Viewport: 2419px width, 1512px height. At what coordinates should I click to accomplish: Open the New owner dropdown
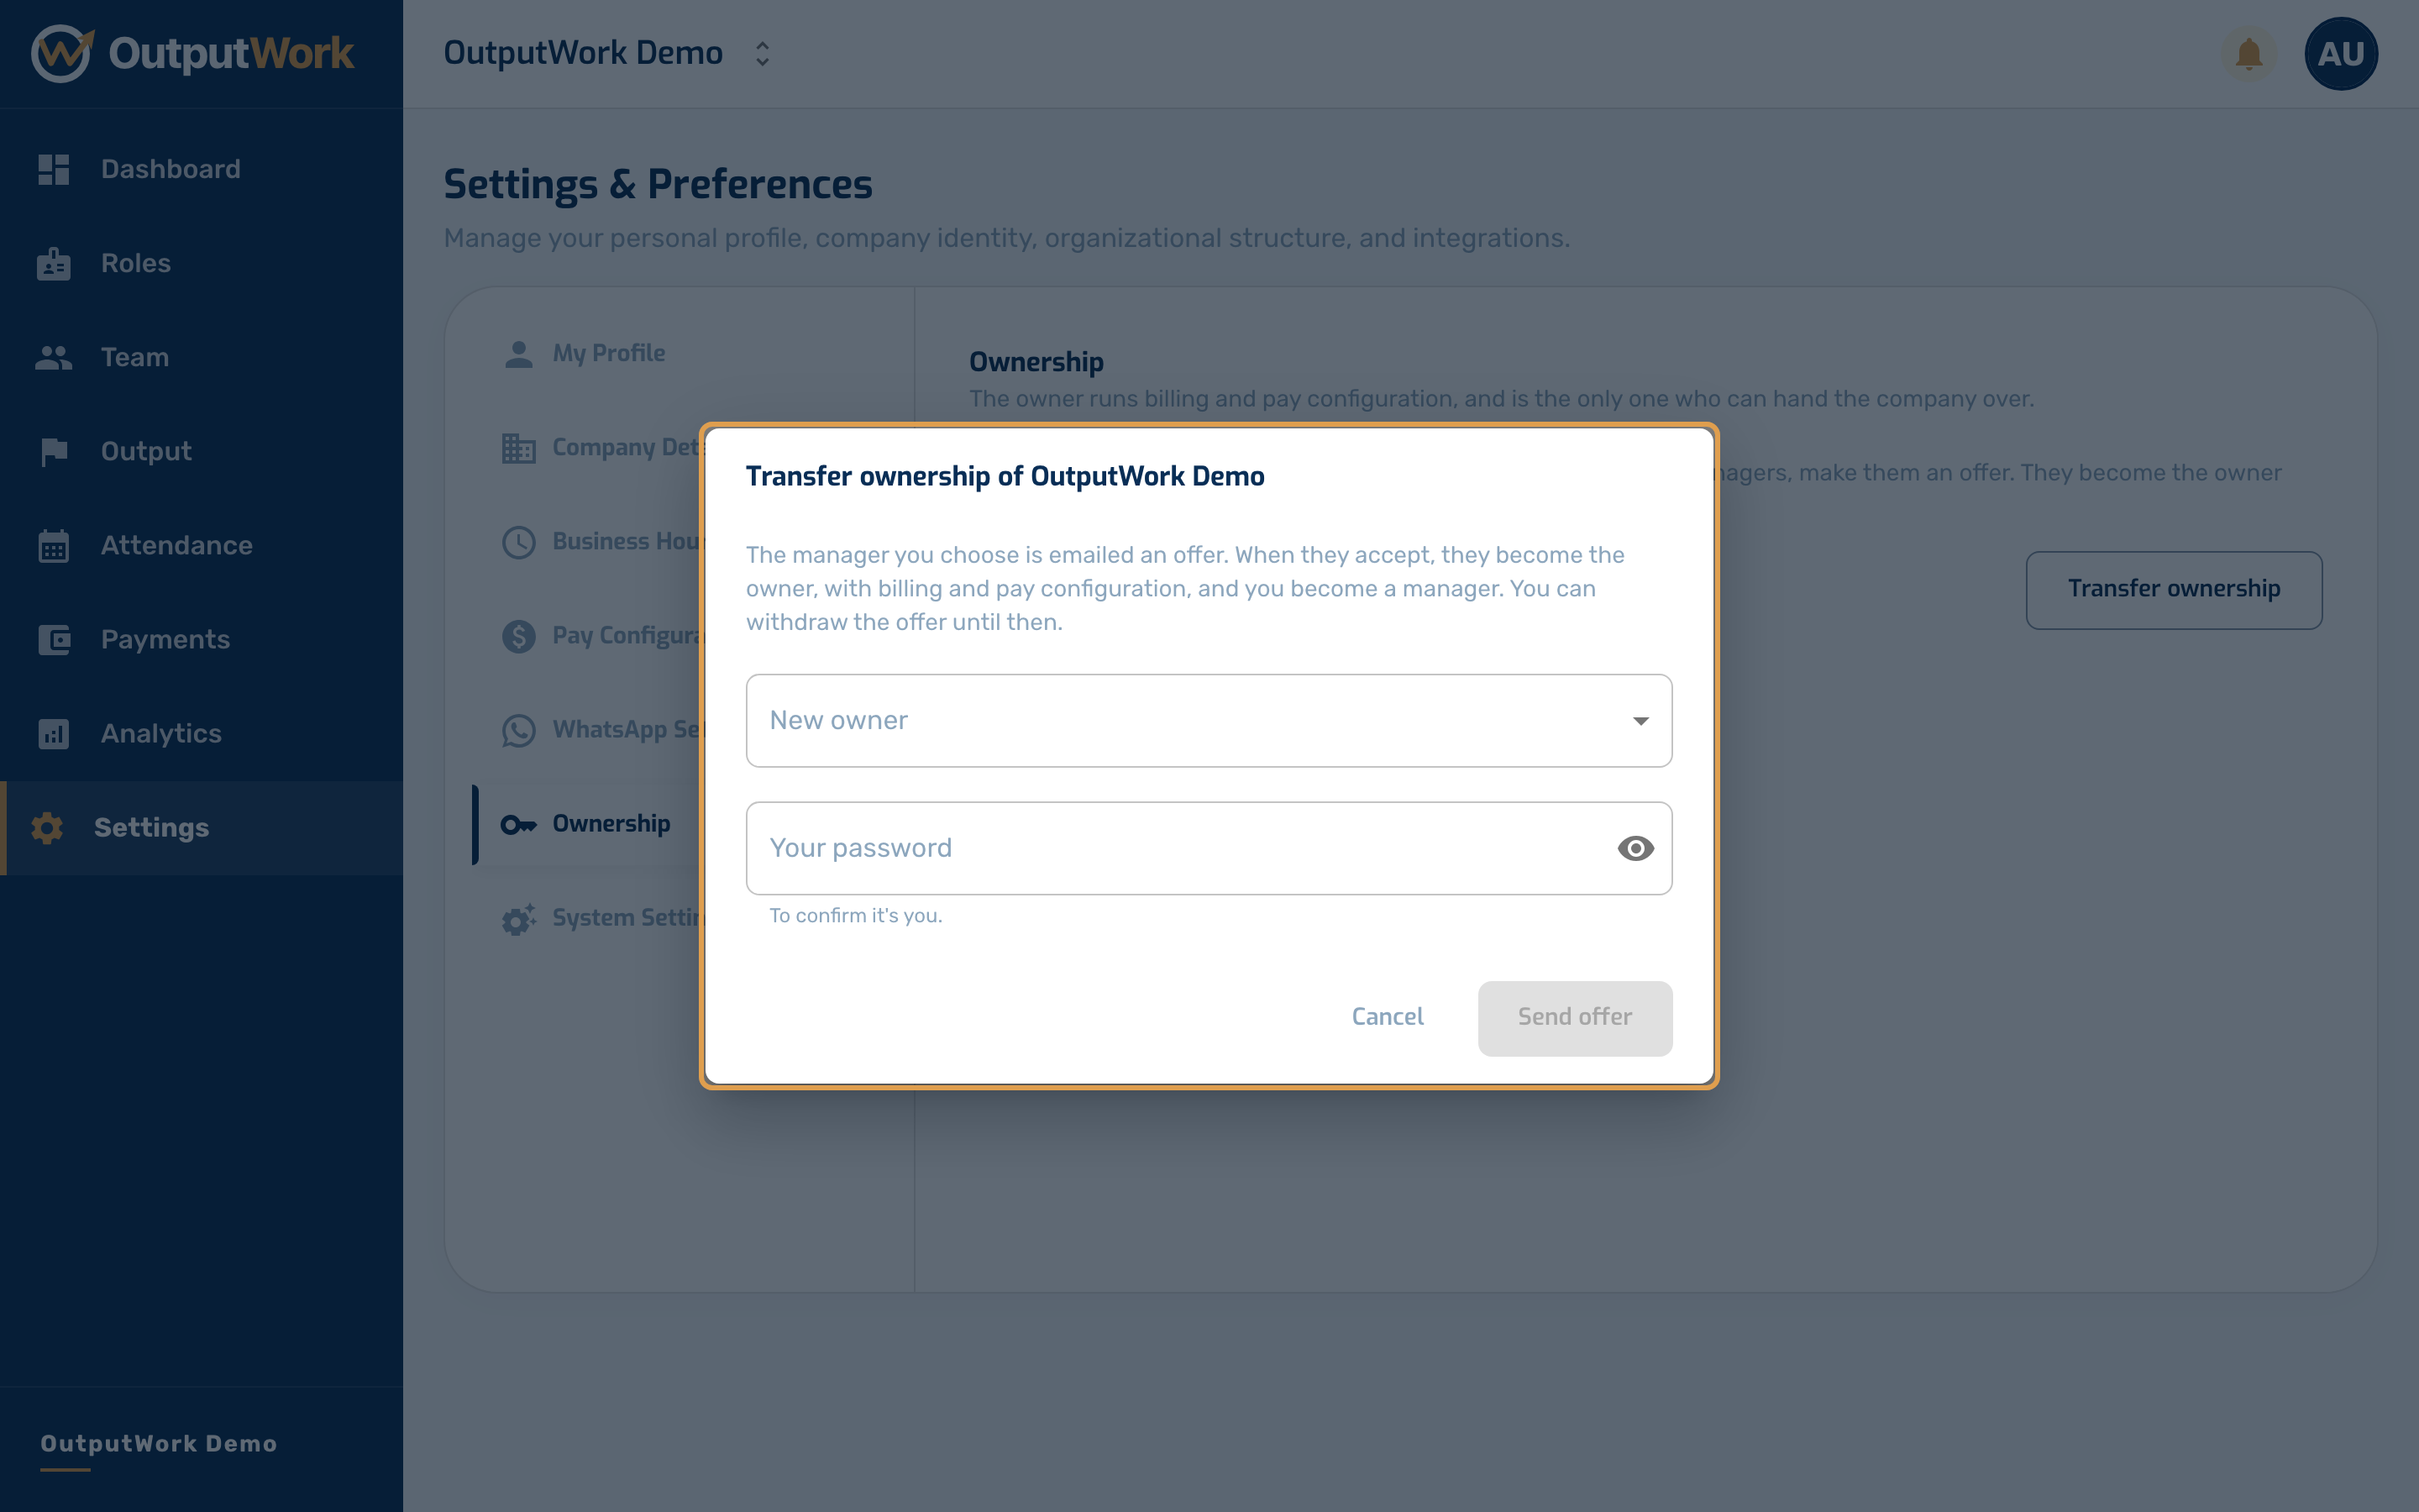pyautogui.click(x=1209, y=720)
